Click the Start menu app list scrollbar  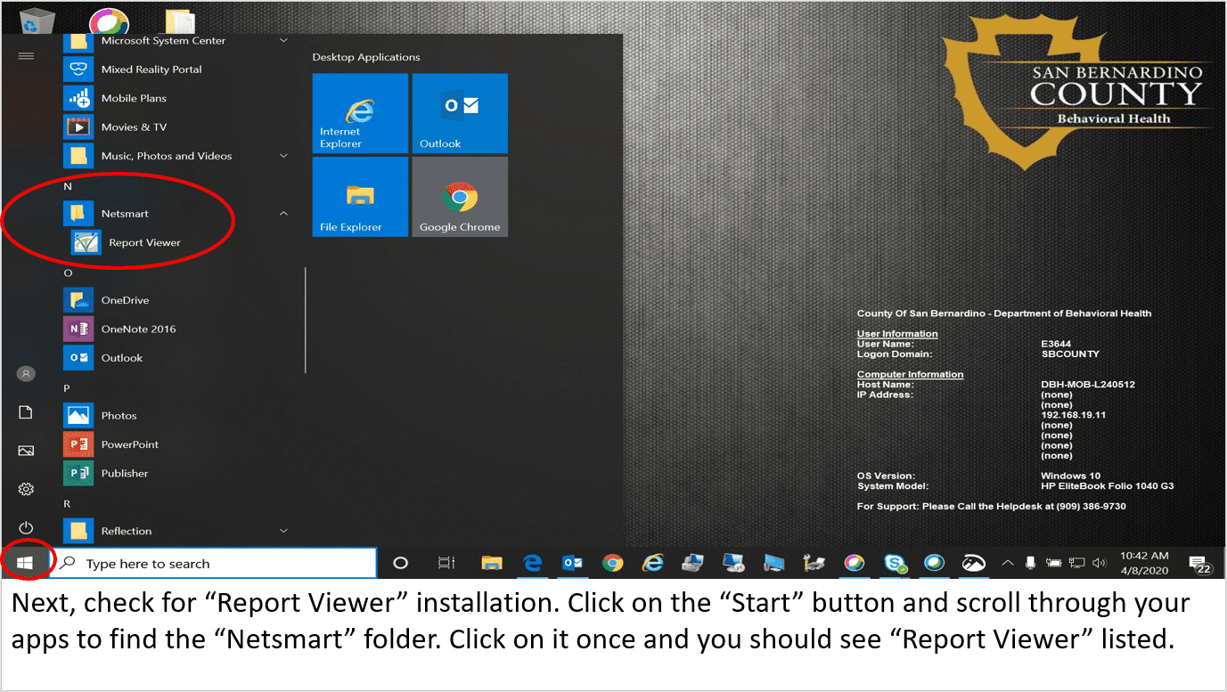(306, 321)
